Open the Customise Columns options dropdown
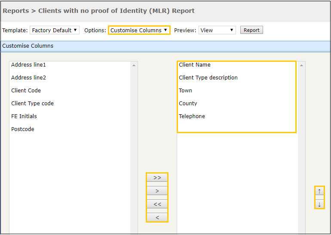The image size is (331, 235). [139, 30]
